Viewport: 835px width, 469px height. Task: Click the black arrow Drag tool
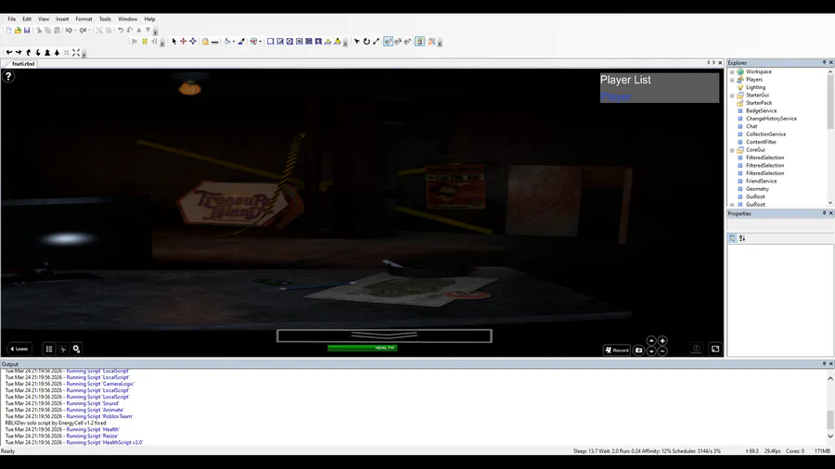click(357, 42)
